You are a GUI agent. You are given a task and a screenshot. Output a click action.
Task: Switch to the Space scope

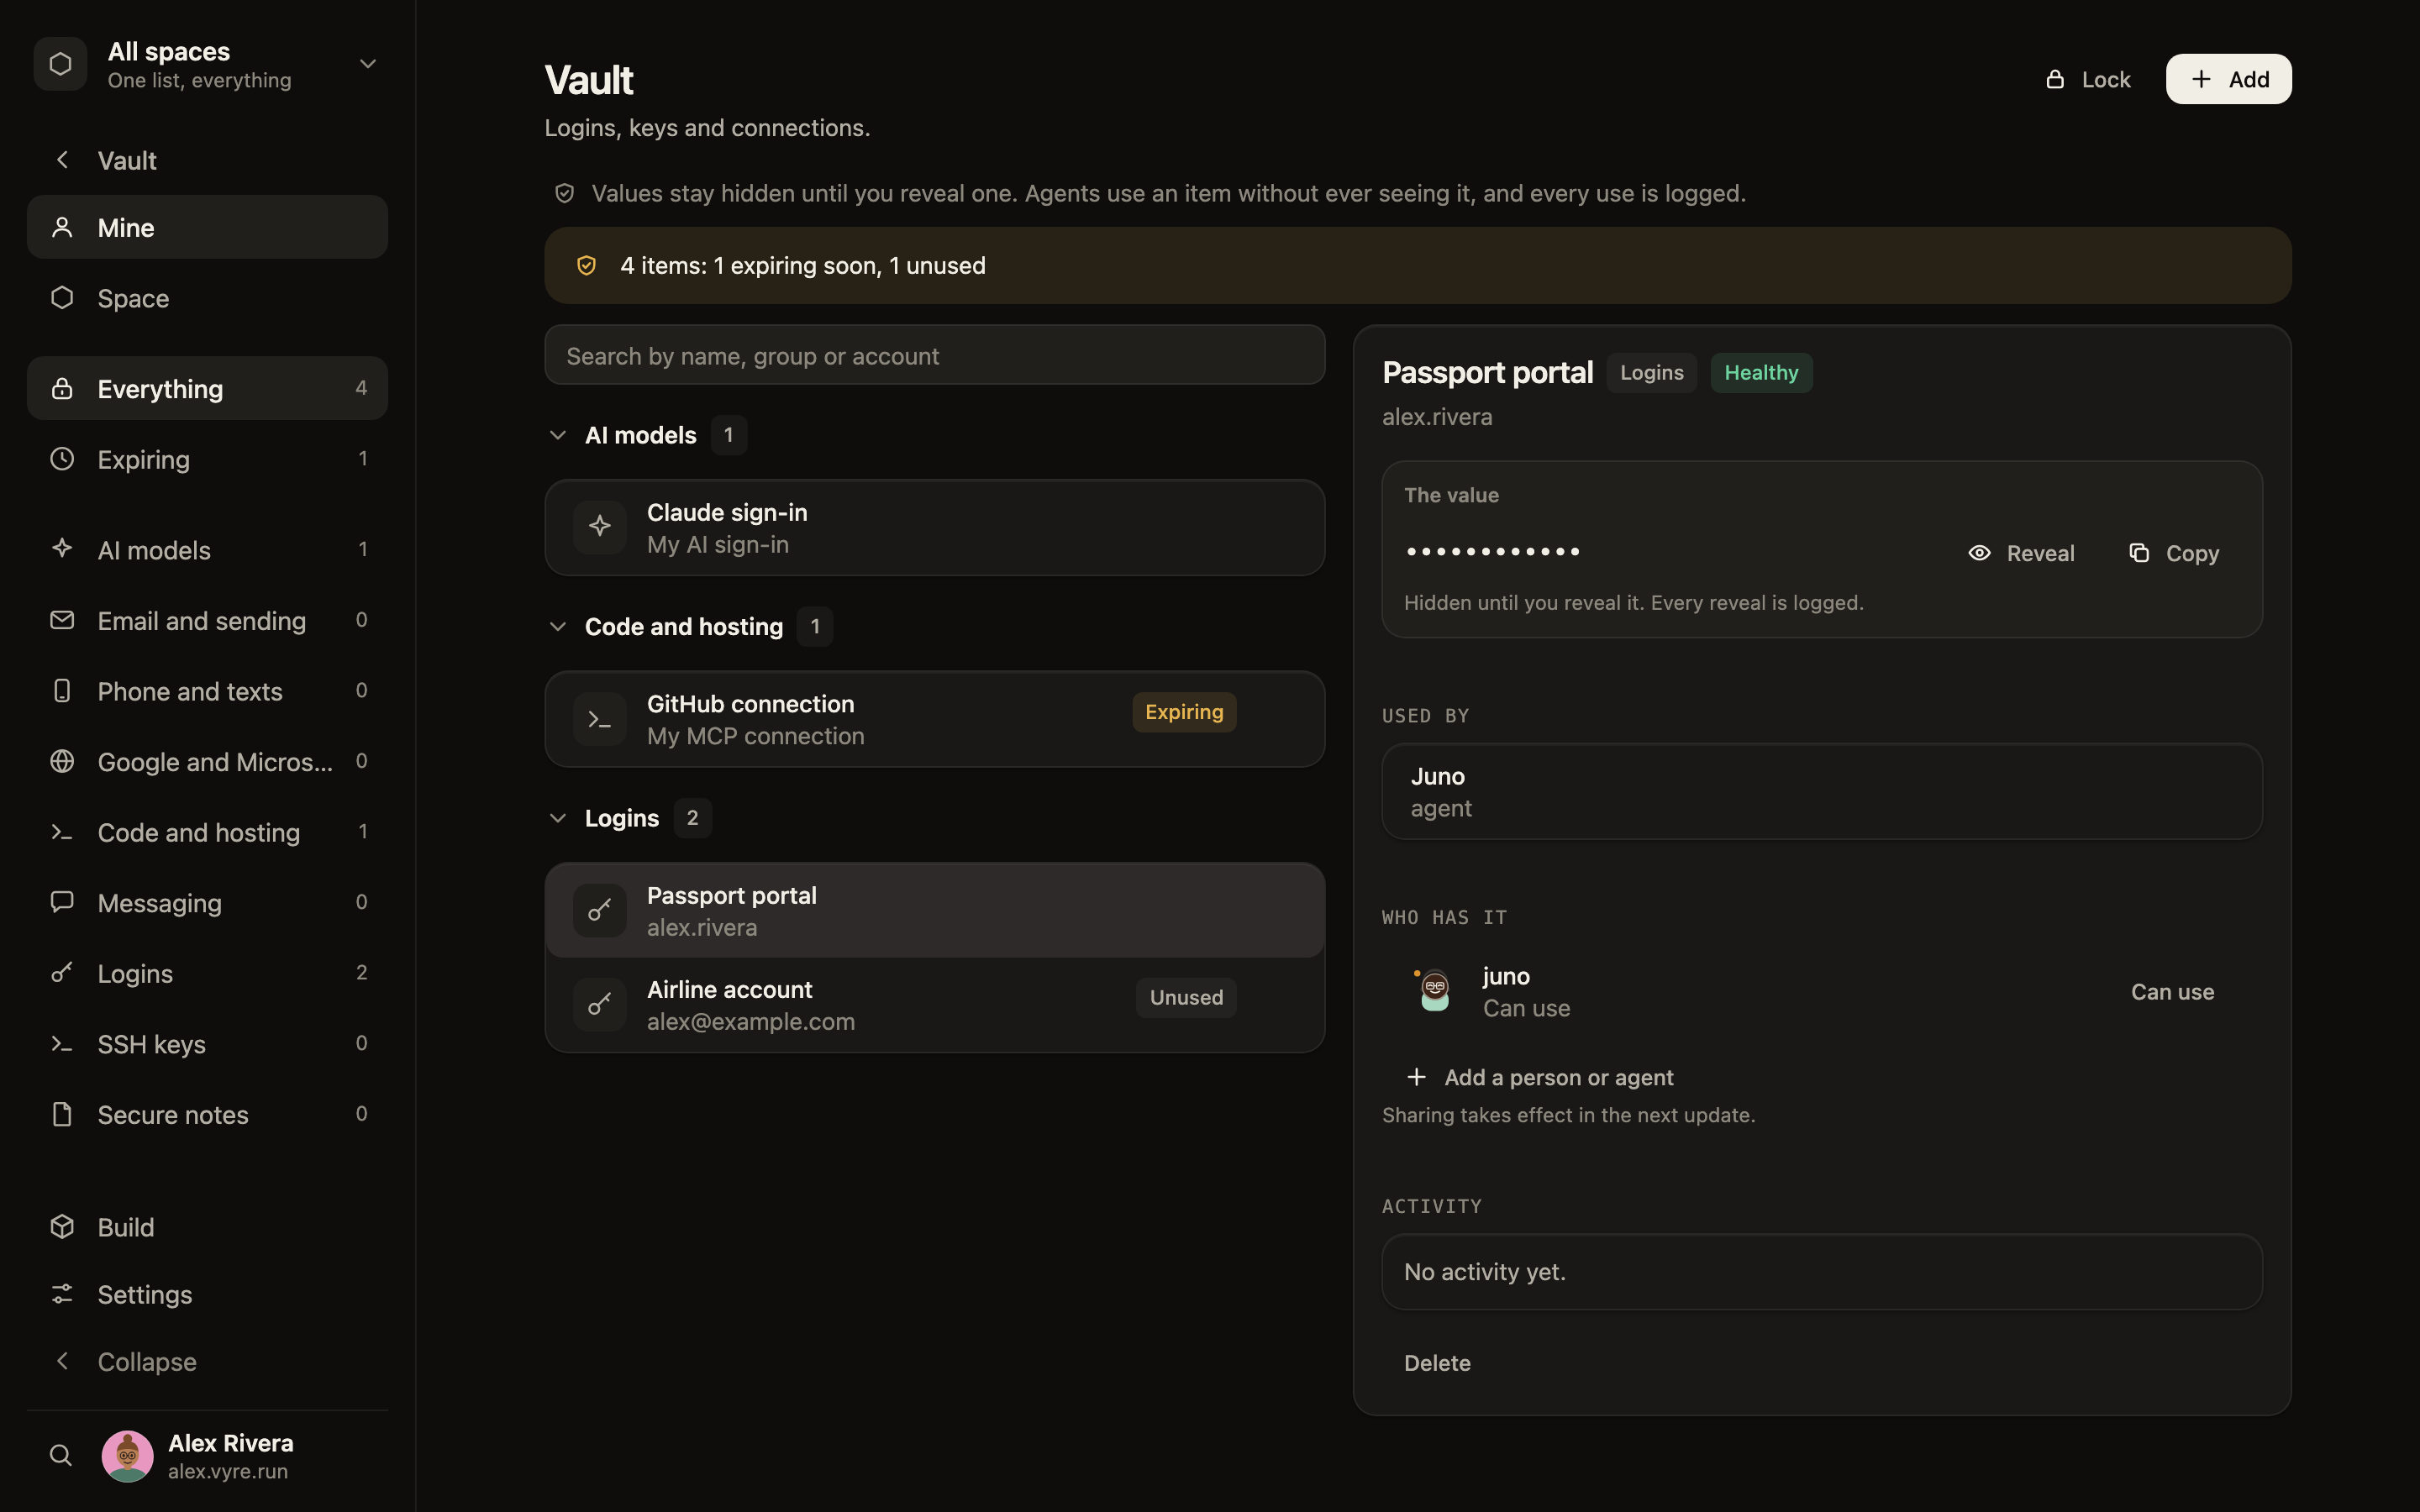pos(207,298)
